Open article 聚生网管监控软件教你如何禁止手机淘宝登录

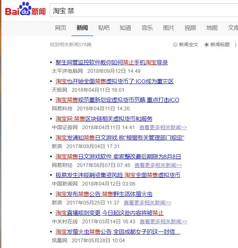(x=112, y=62)
